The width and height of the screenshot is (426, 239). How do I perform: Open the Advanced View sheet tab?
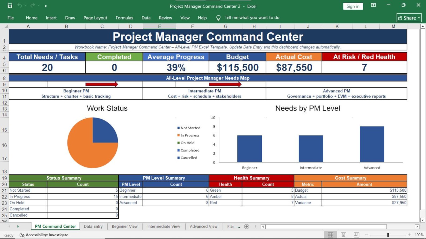(x=204, y=226)
